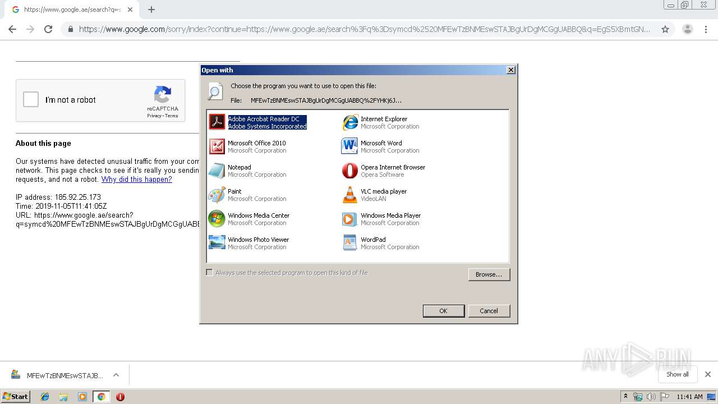Select the Paint program icon
This screenshot has width=718, height=404.
tap(217, 194)
